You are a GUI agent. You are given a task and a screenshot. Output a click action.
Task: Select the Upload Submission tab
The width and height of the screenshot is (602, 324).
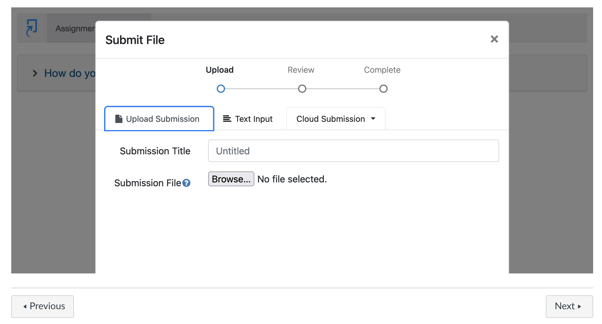(159, 119)
